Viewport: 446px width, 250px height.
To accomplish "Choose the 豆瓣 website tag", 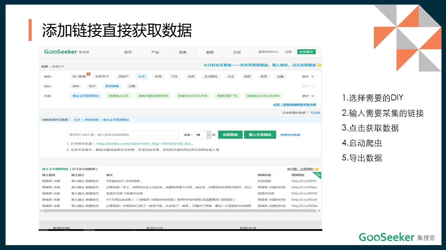I will [132, 86].
